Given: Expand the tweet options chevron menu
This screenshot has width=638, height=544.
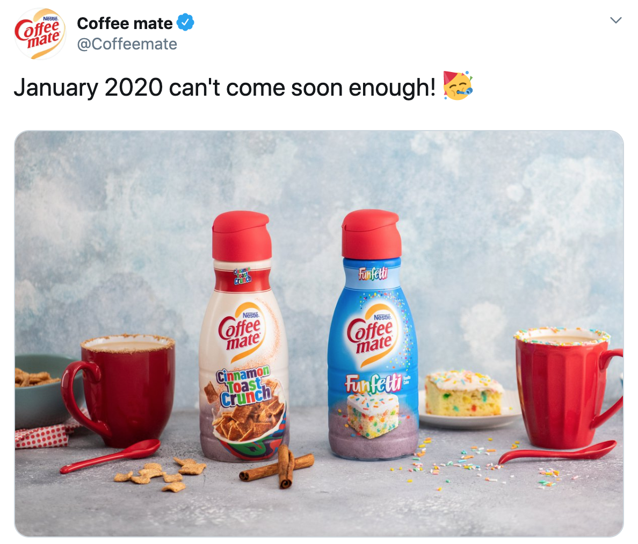Looking at the screenshot, I should point(616,20).
